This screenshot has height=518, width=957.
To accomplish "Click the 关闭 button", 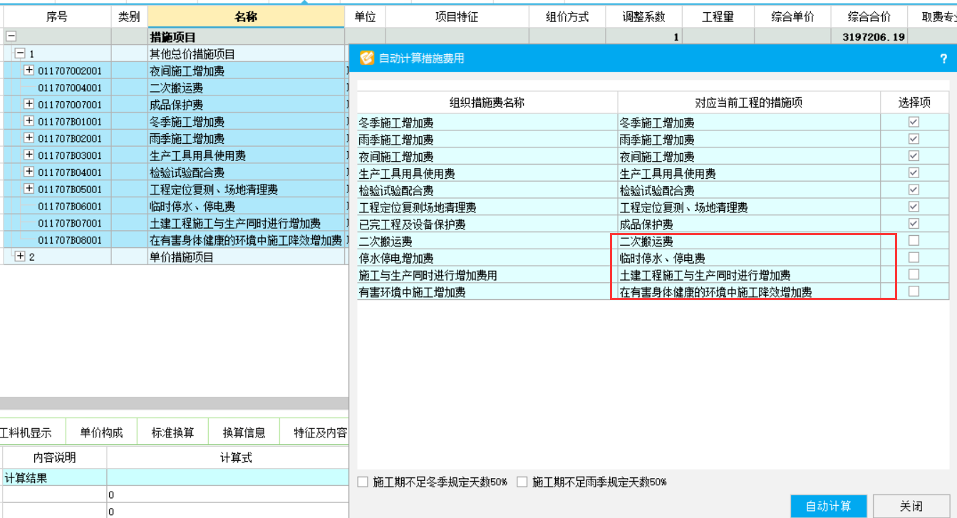I will 911,506.
